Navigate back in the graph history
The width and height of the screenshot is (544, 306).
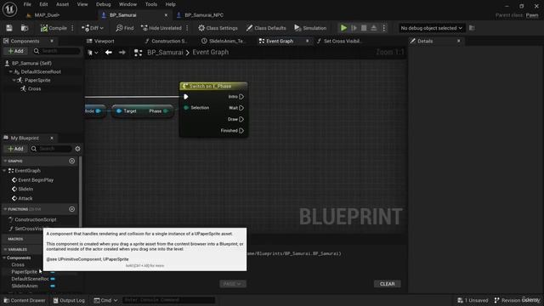coord(109,53)
